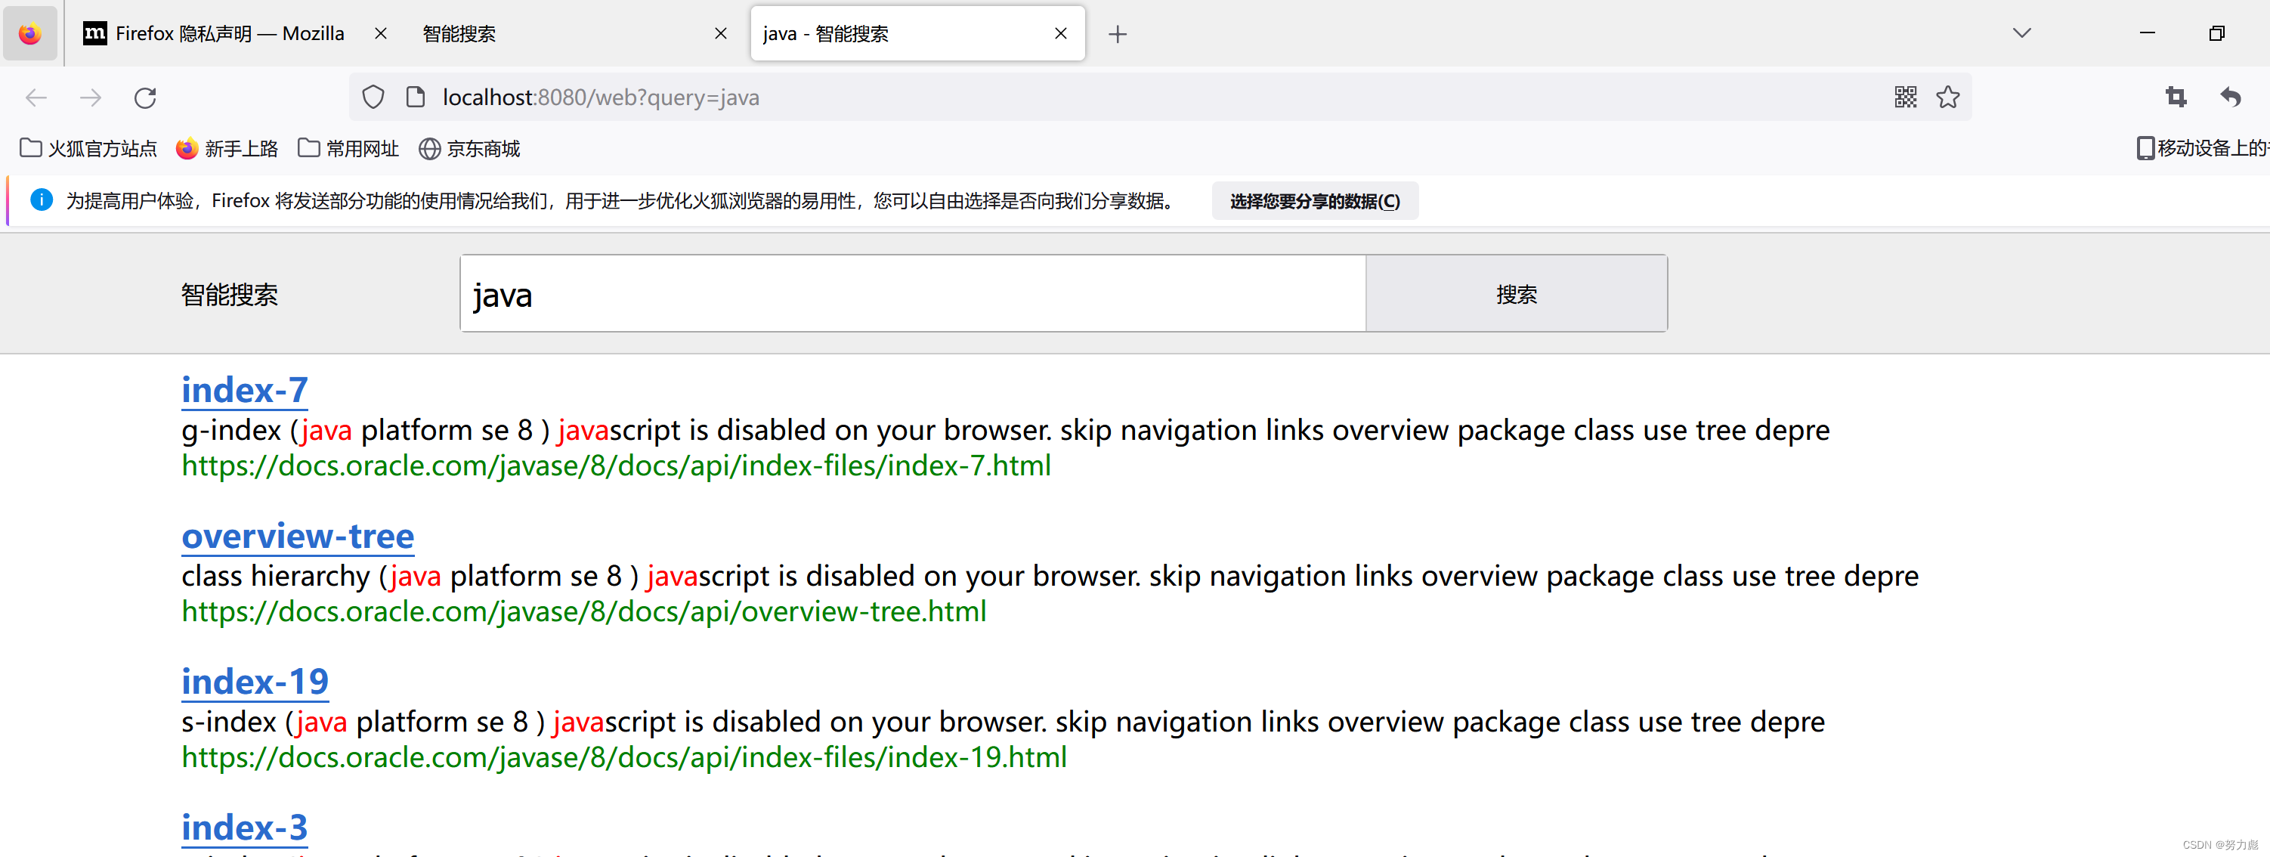The width and height of the screenshot is (2270, 857).
Task: Click the 智能搜索 site title
Action: click(x=229, y=295)
